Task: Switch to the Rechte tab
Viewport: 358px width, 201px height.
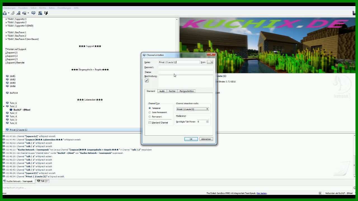Action: 172,91
